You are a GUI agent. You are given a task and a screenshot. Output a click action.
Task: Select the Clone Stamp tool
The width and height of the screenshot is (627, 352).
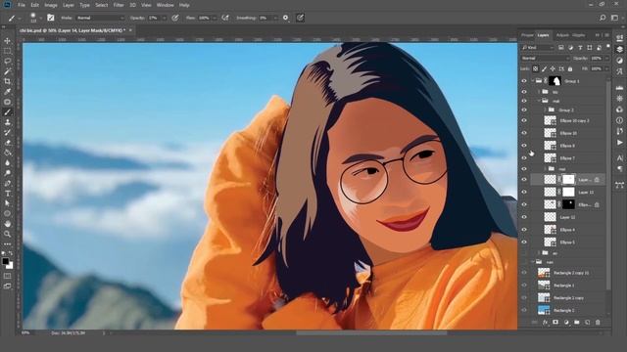click(7, 122)
